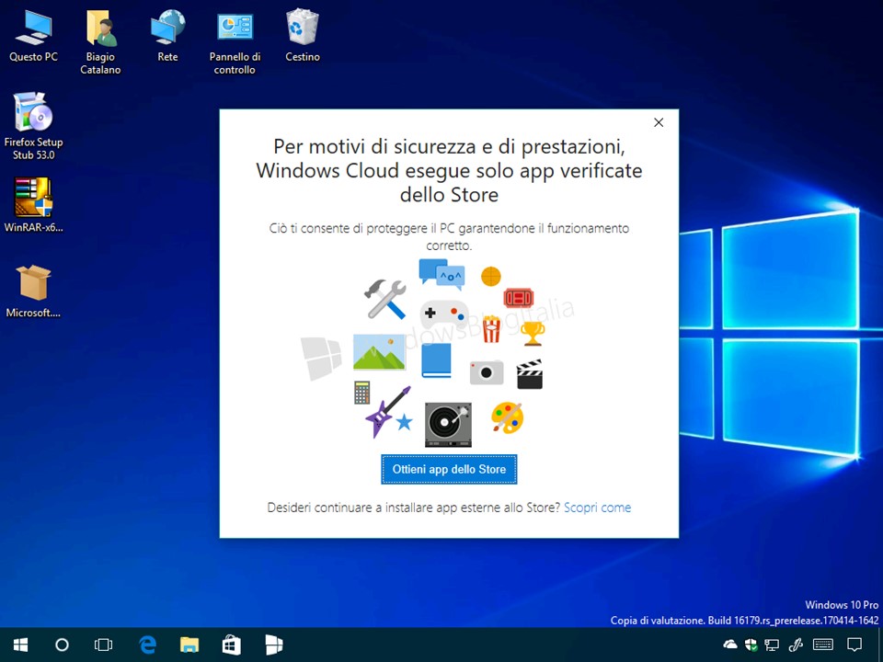
Task: Open Task View from the taskbar
Action: [104, 645]
